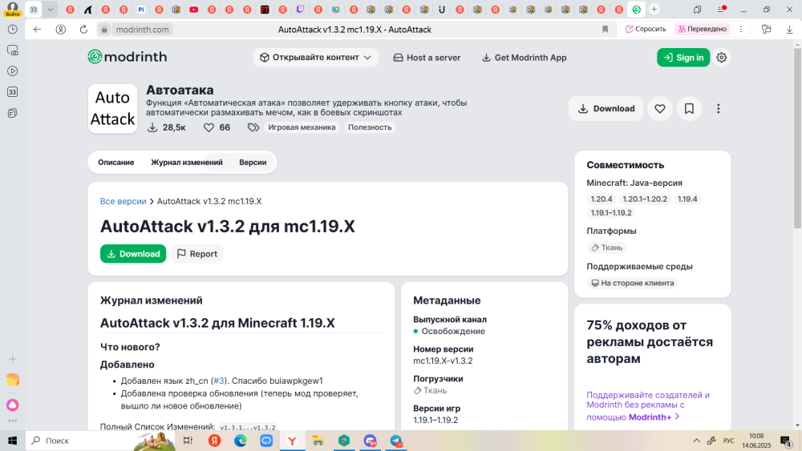Open the v1.3.1...v1.3.2 changelog link
Viewport: 802px width, 451px height.
[x=248, y=428]
